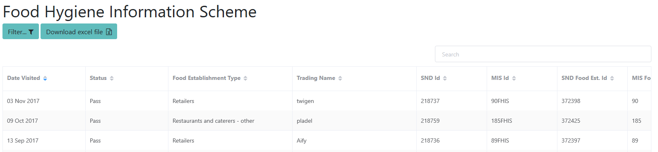Sort the Trading Name column via arrows
The image size is (658, 152).
pyautogui.click(x=340, y=78)
